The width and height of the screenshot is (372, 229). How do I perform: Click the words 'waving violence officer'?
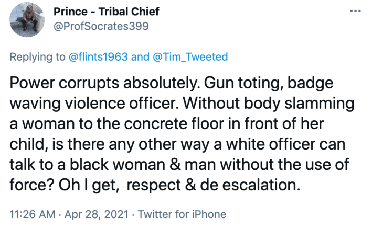[x=93, y=105]
